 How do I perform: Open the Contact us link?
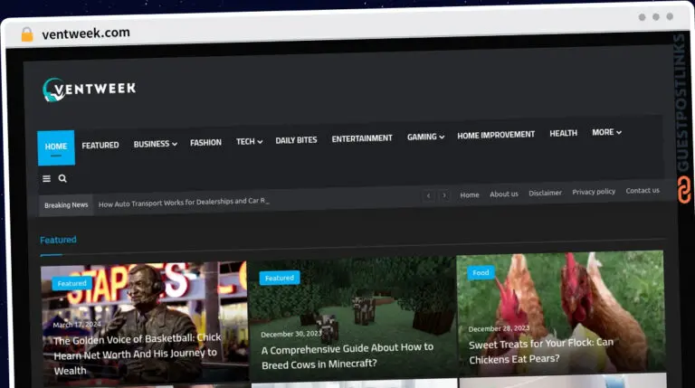(x=643, y=191)
